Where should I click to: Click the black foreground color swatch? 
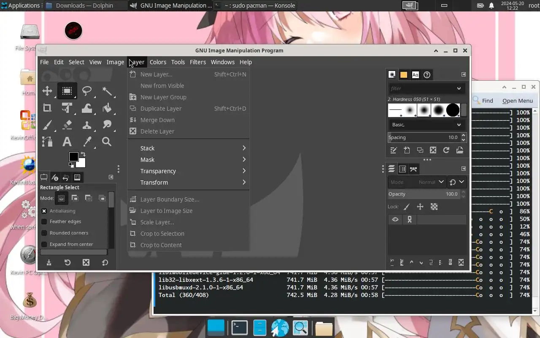pos(73,157)
